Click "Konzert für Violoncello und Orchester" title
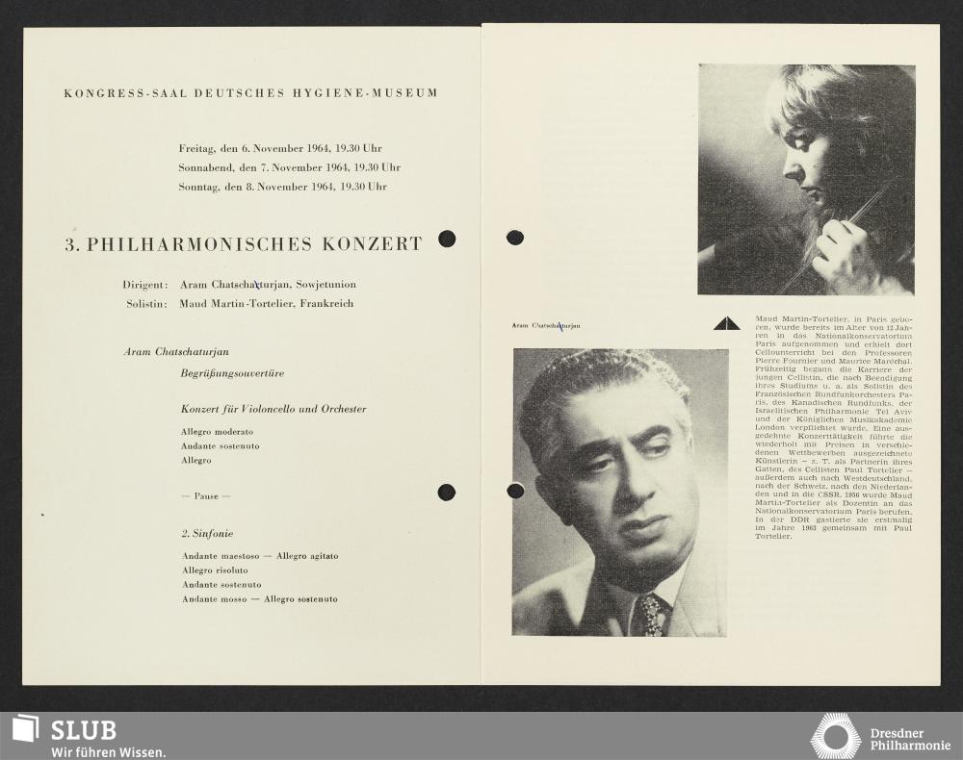 coord(273,409)
